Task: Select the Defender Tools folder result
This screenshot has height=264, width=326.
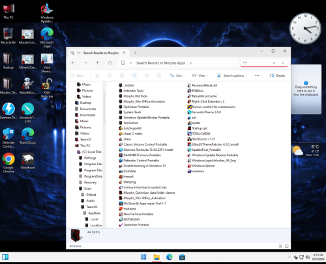Action: (131, 90)
